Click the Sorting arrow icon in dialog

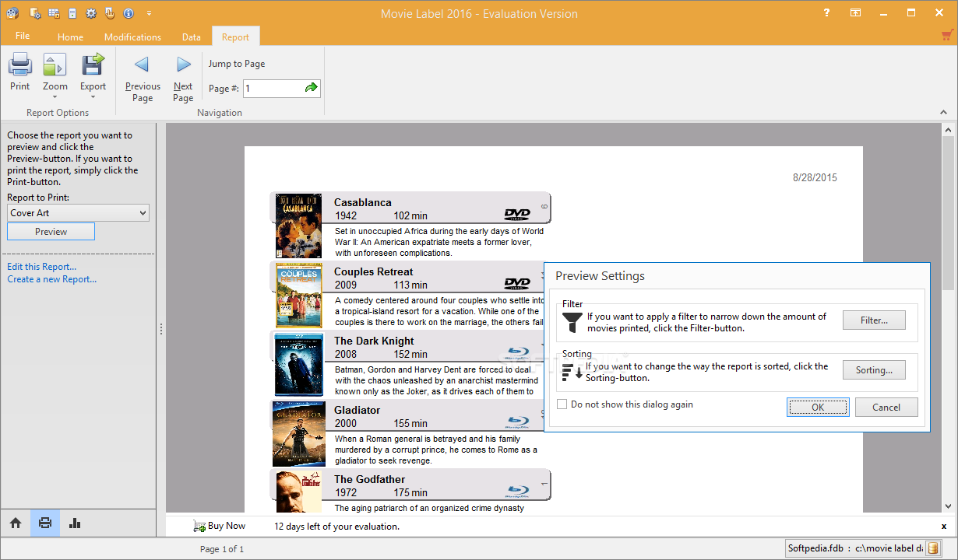[x=572, y=372]
